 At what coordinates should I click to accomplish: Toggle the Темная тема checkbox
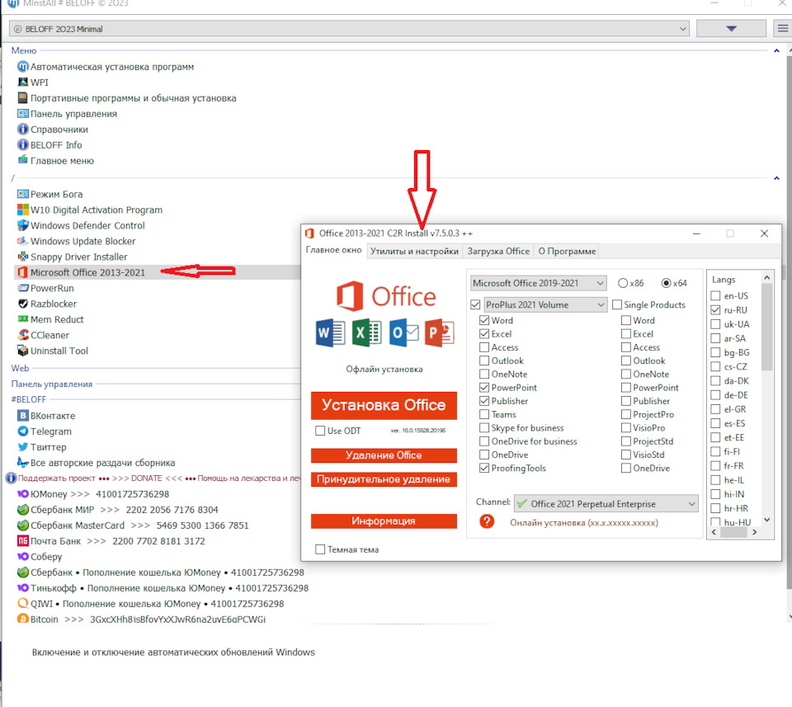[320, 549]
